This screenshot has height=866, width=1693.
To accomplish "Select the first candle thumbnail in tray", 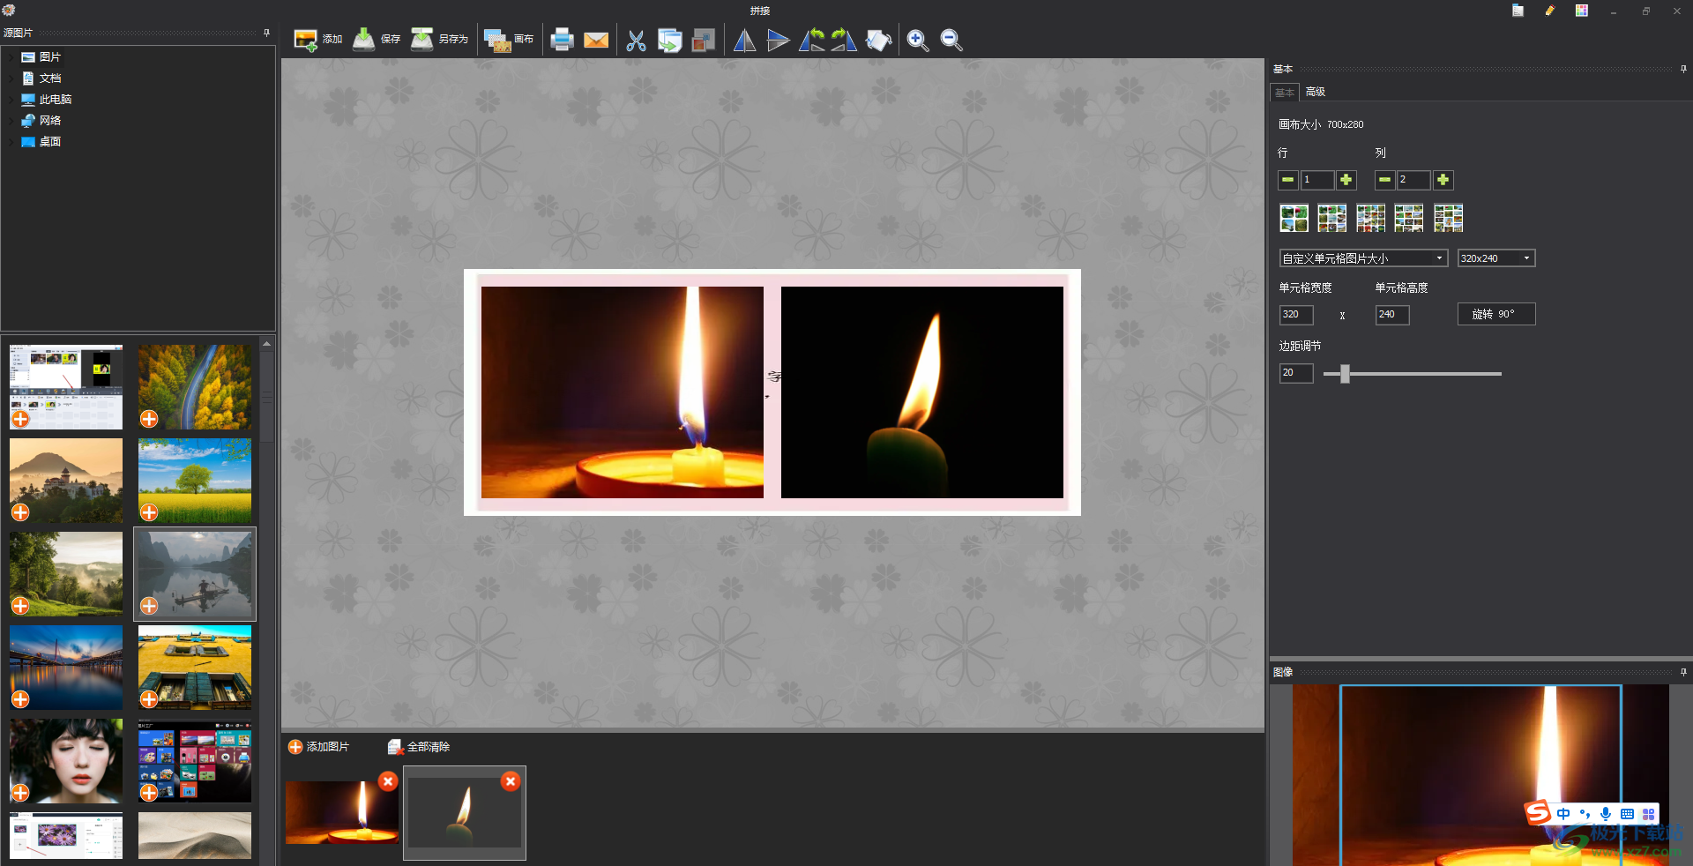I will point(342,812).
